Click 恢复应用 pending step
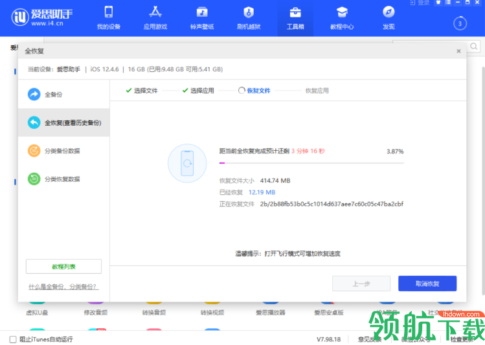Screen dimensions: 485x345 [317, 91]
